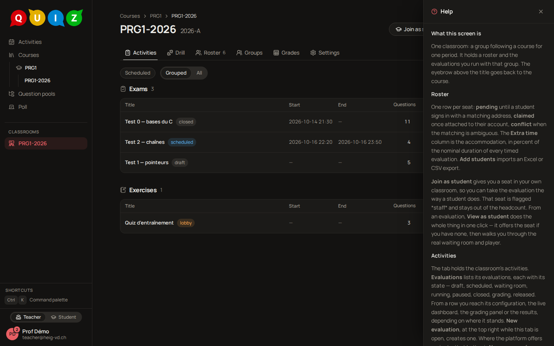554x346 pixels.
Task: Switch to Teacher mode
Action: [28, 317]
